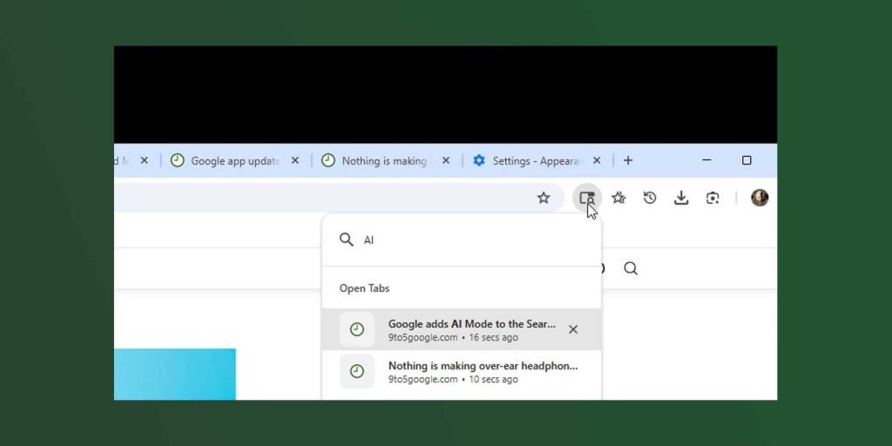Open the History clock icon in toolbar

650,198
